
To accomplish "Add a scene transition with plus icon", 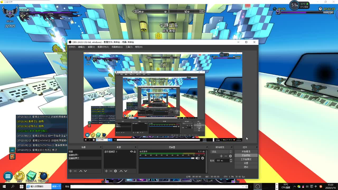I will click(221, 156).
